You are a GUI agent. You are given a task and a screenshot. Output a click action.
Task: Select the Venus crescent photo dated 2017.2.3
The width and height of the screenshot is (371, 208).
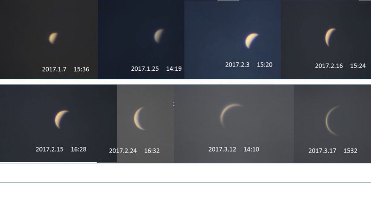pos(233,39)
